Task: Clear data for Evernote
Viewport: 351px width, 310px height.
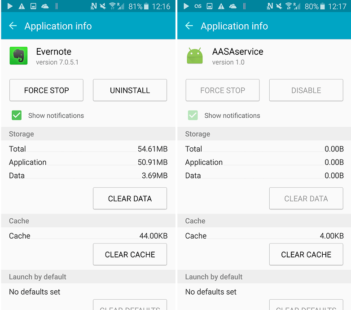Action: pos(130,199)
